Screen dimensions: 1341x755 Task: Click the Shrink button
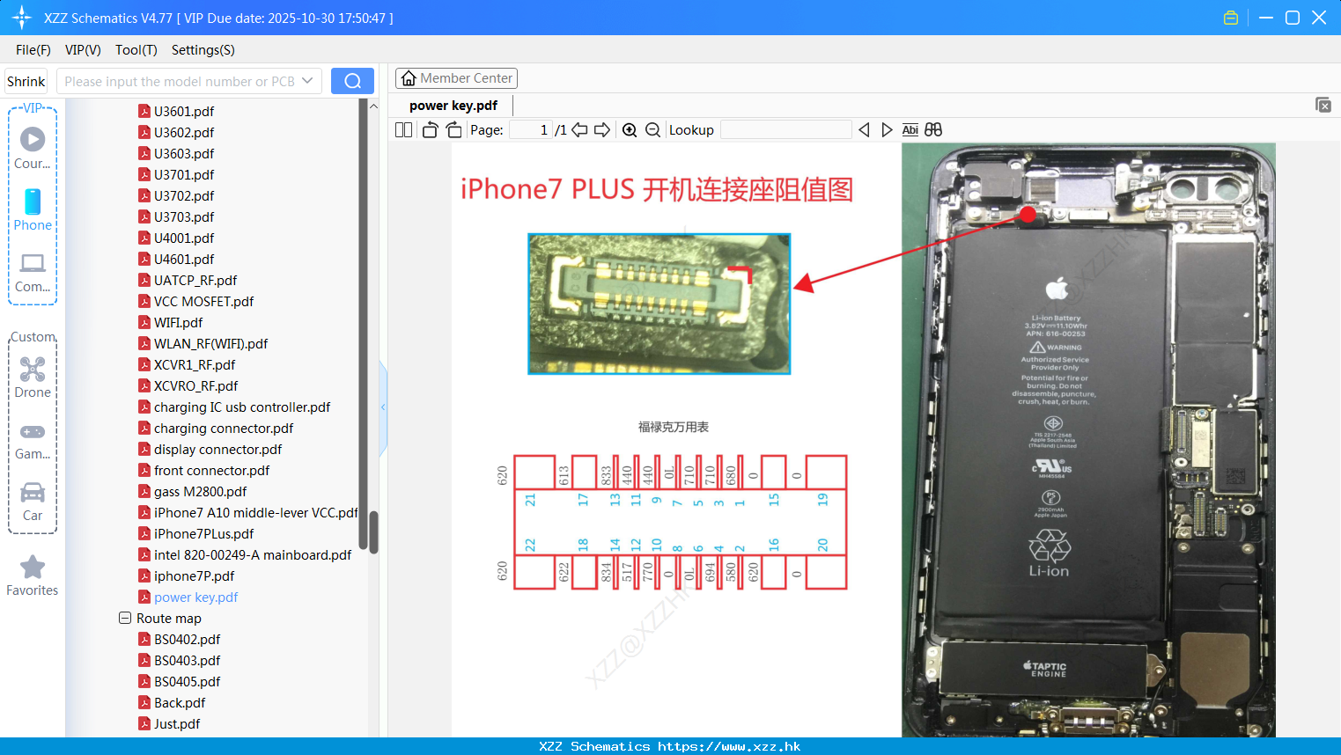(x=26, y=81)
